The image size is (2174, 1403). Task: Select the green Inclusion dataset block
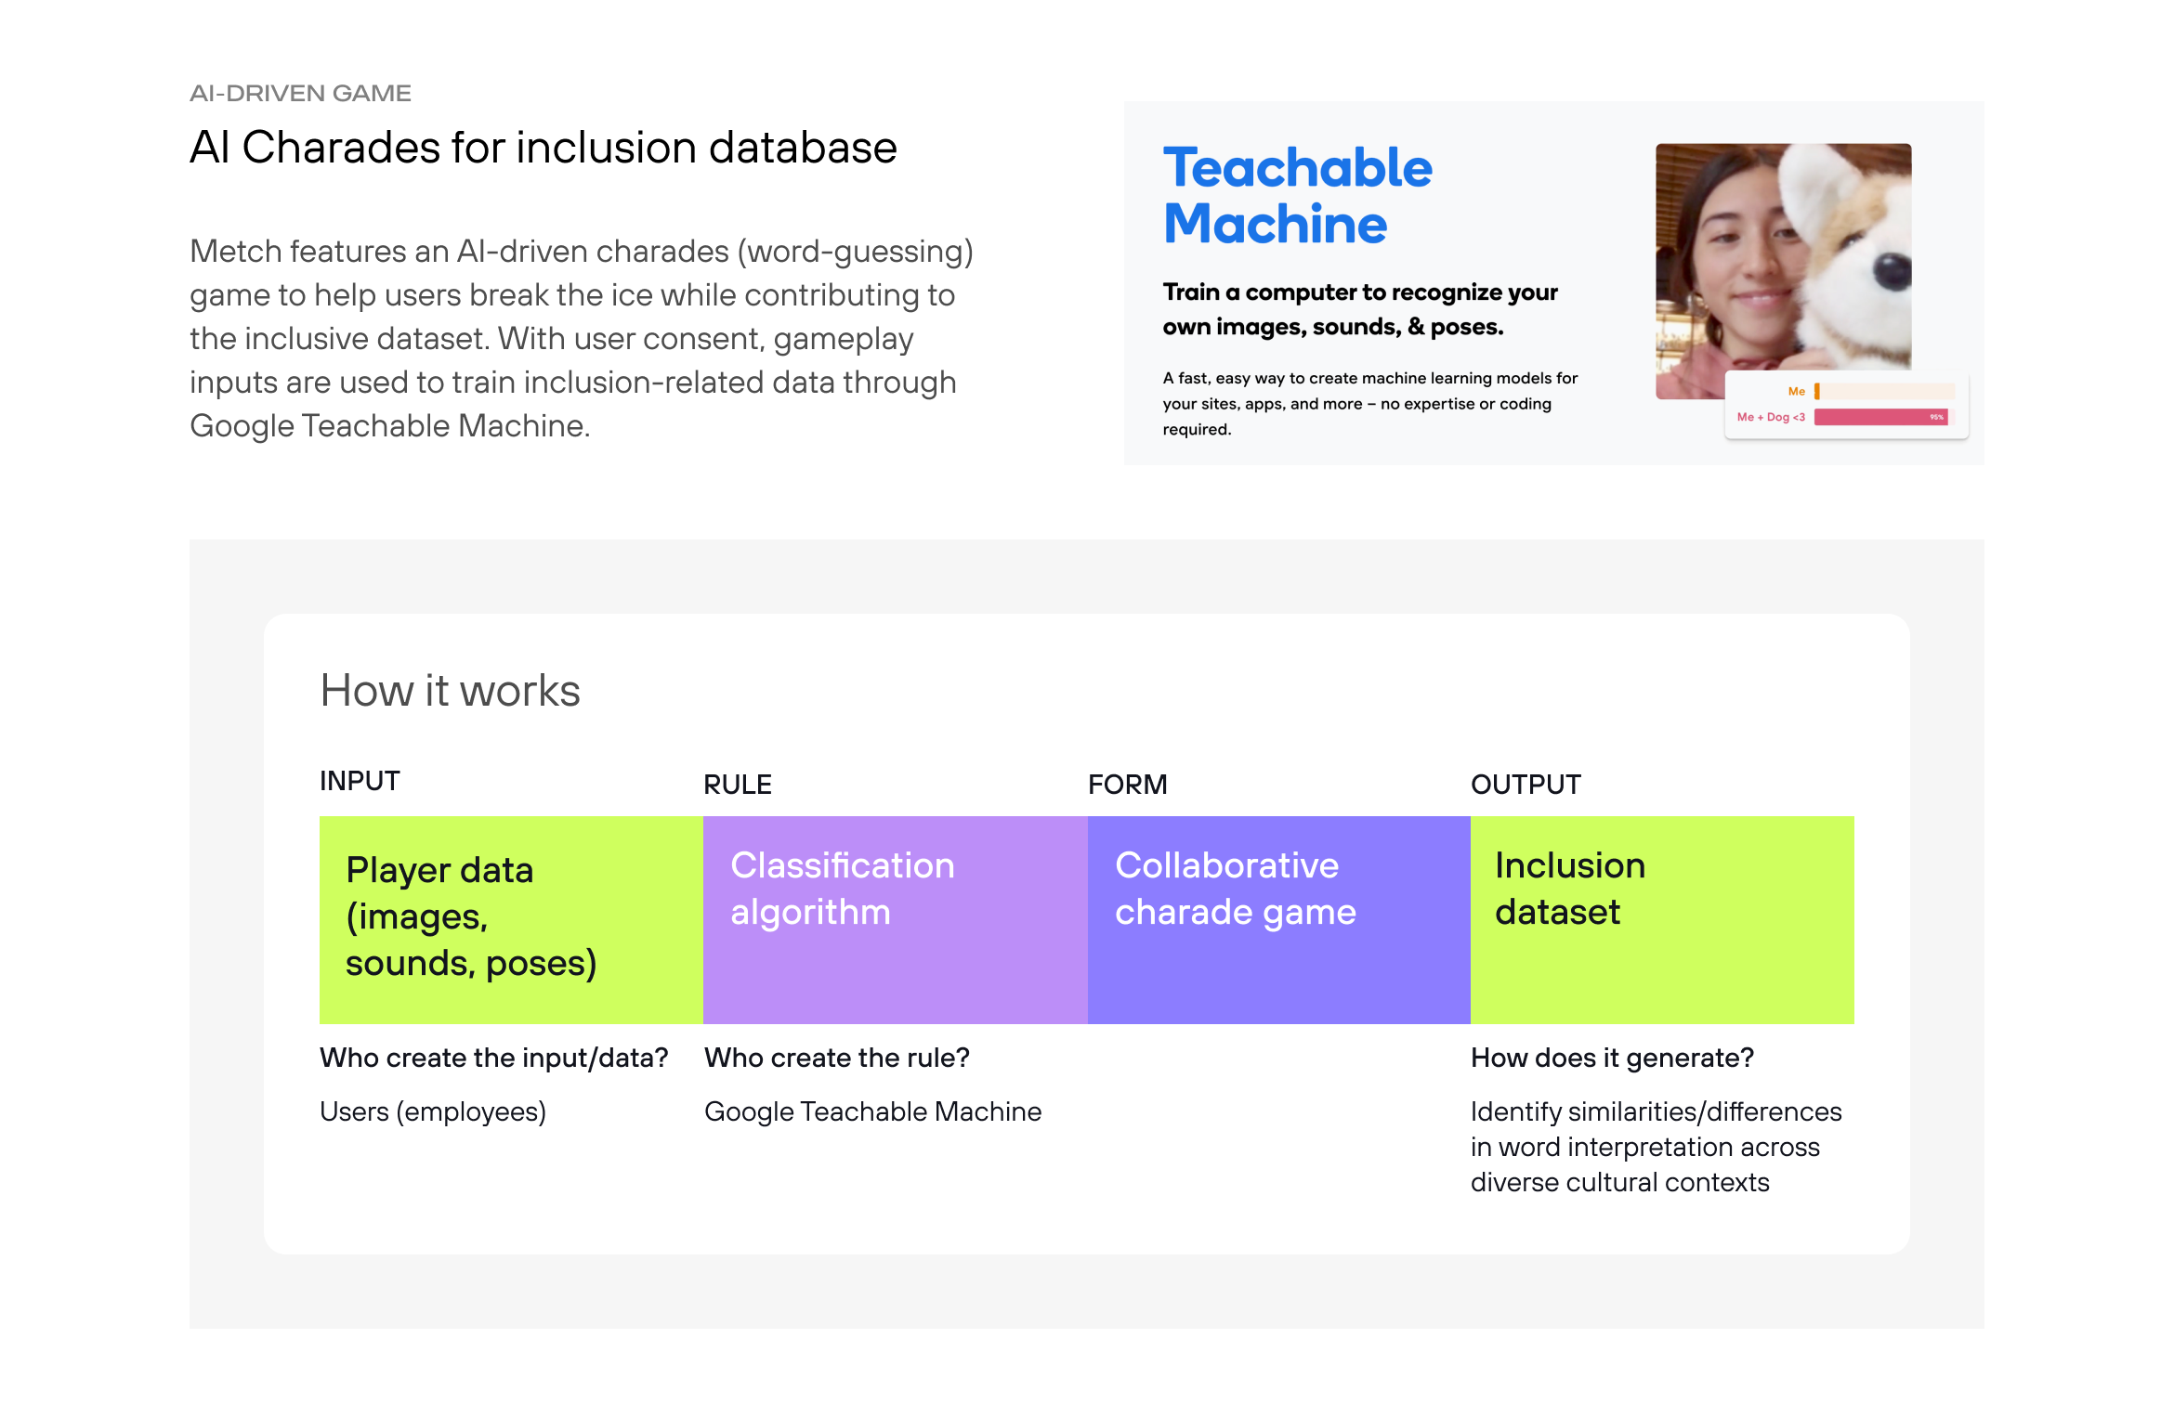pos(1662,919)
